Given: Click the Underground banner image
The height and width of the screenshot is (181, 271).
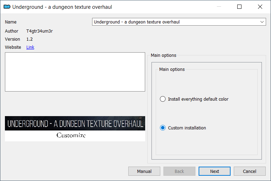Looking at the screenshot, I should pos(75,123).
